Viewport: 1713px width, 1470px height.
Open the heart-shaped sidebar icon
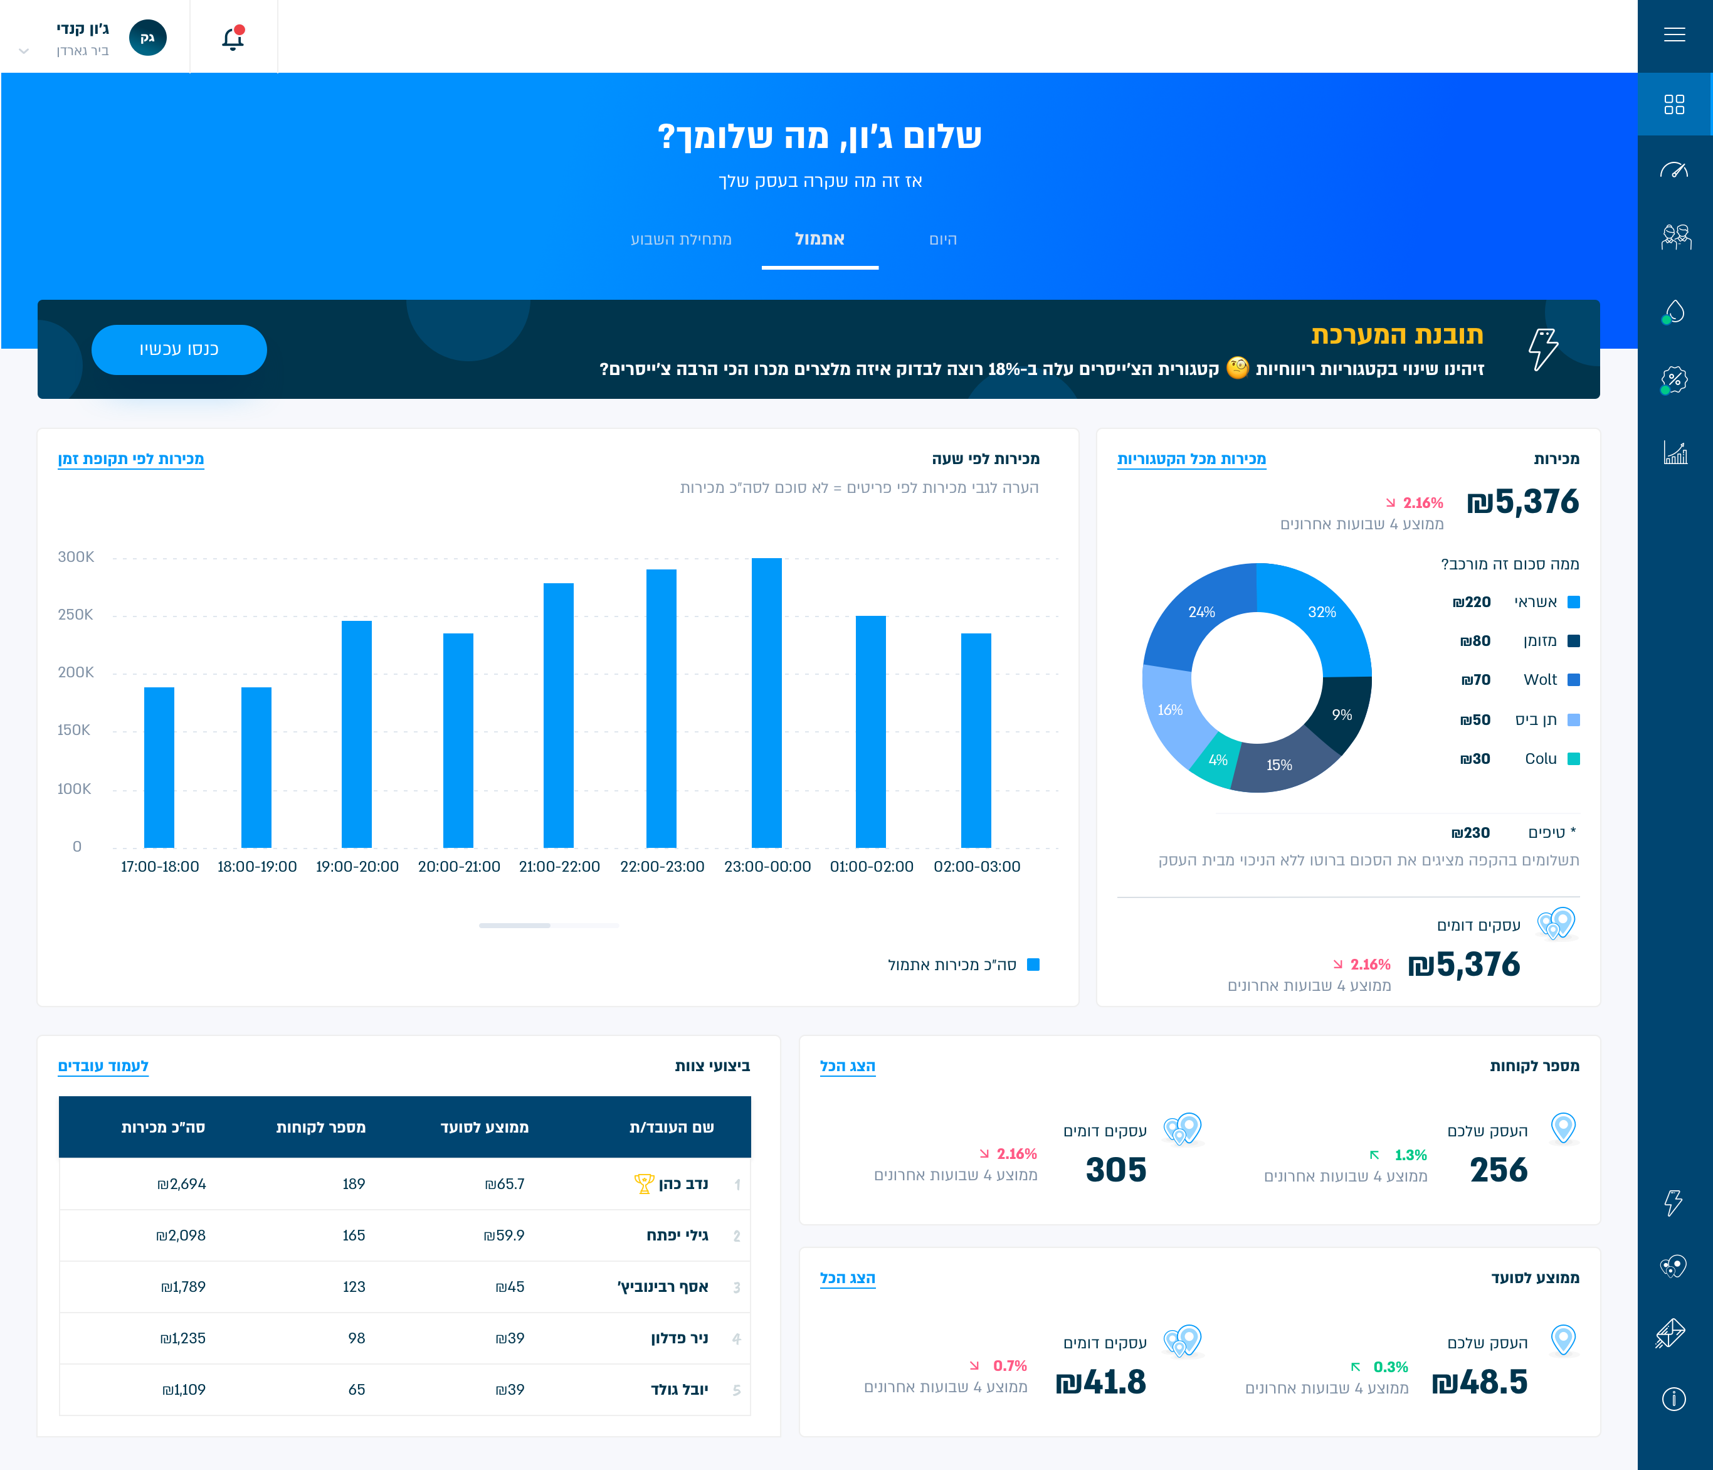[1674, 1266]
